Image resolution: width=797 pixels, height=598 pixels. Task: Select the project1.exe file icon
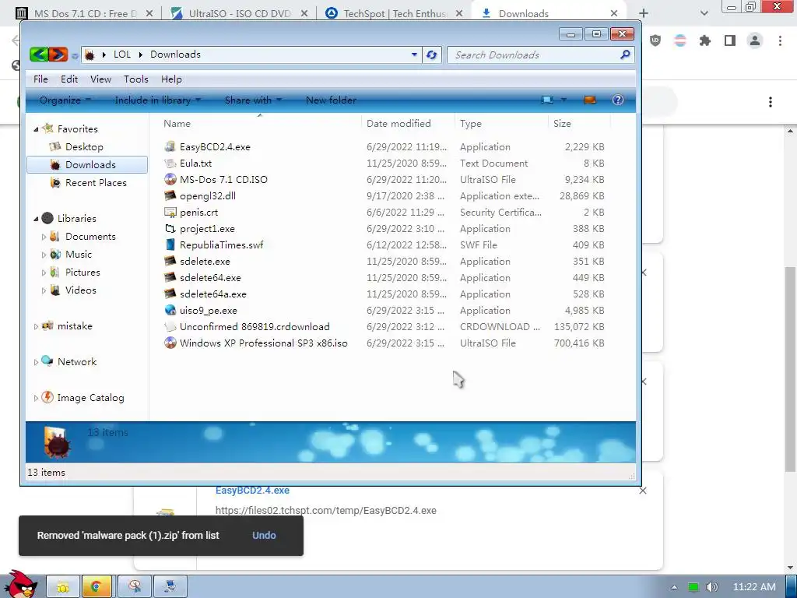(x=170, y=228)
